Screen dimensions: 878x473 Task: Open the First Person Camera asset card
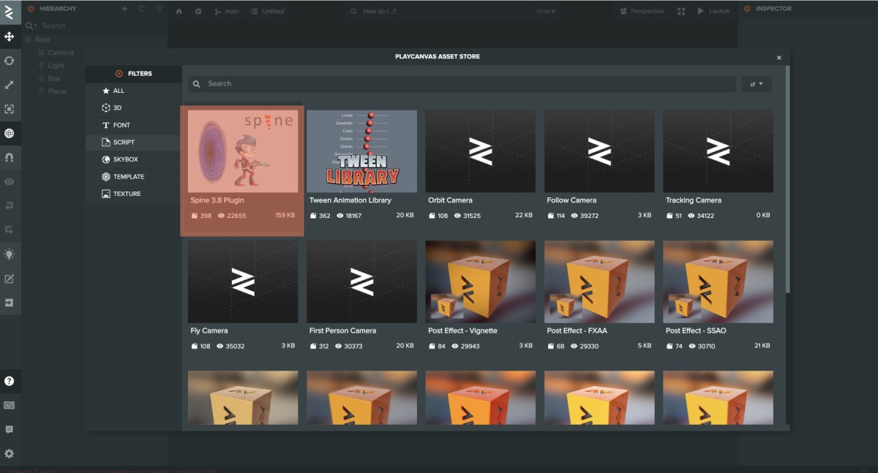[361, 298]
